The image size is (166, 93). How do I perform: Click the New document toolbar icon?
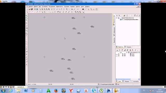tap(27, 9)
